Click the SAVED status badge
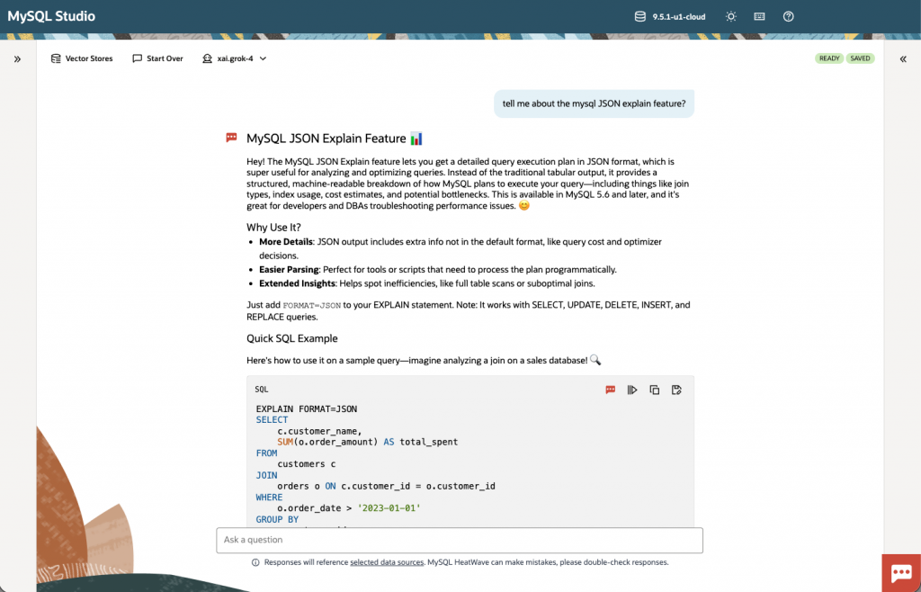Viewport: 921px width, 592px height. point(860,58)
